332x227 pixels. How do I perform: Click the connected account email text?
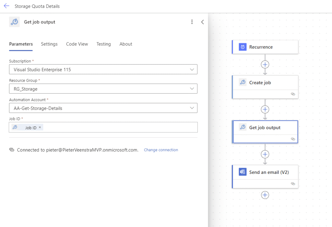[x=92, y=150]
